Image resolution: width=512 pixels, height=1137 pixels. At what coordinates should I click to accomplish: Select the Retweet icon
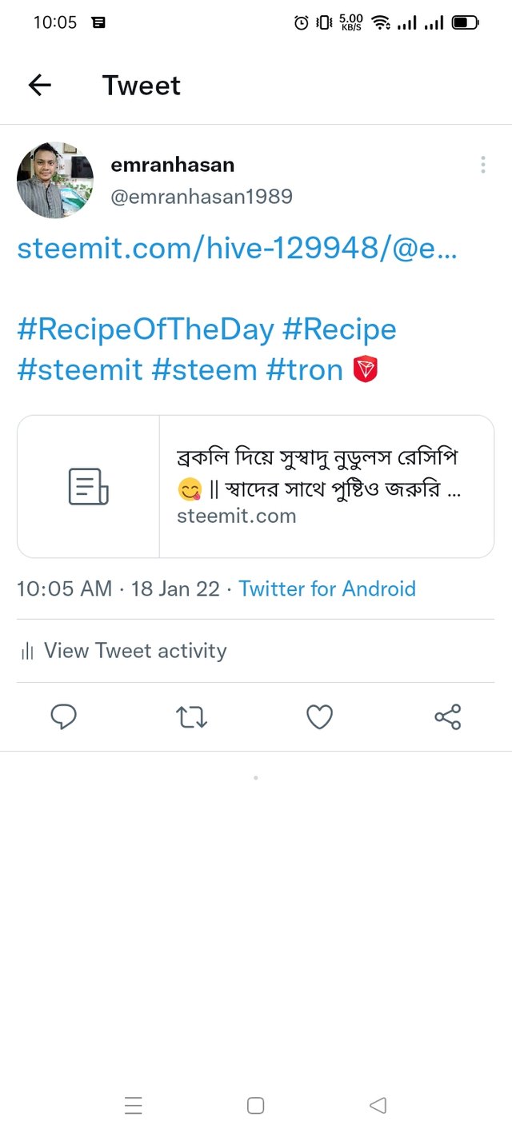point(191,717)
